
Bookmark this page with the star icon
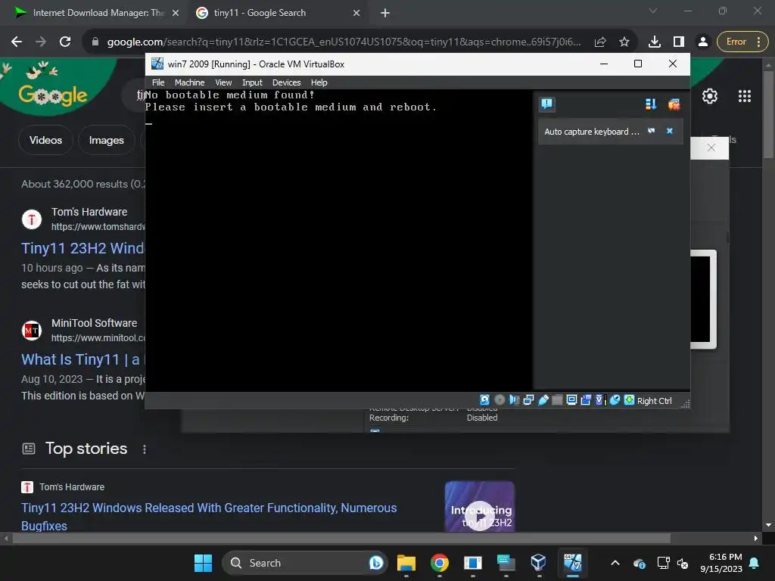624,42
